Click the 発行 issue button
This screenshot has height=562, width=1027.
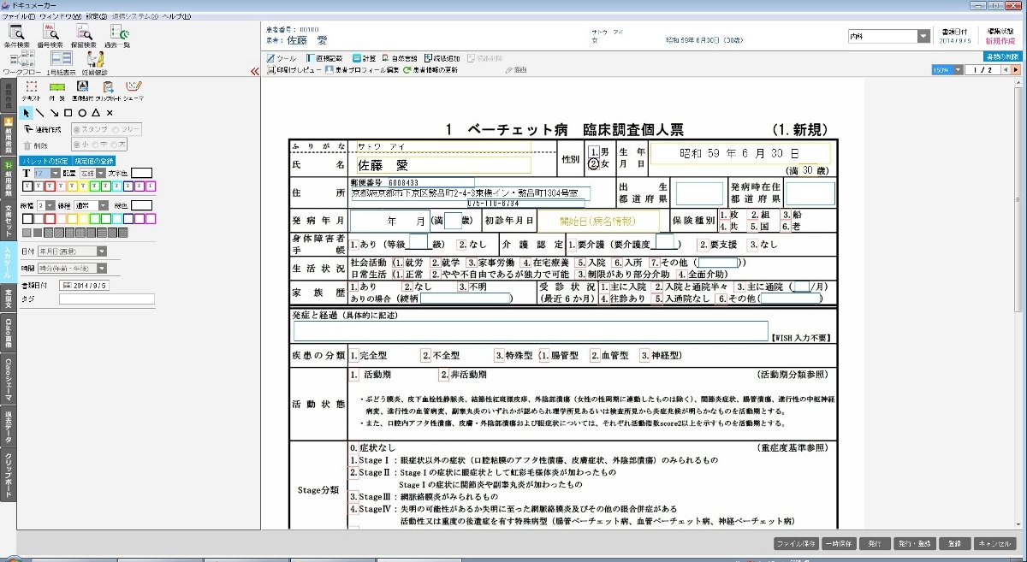(x=874, y=544)
